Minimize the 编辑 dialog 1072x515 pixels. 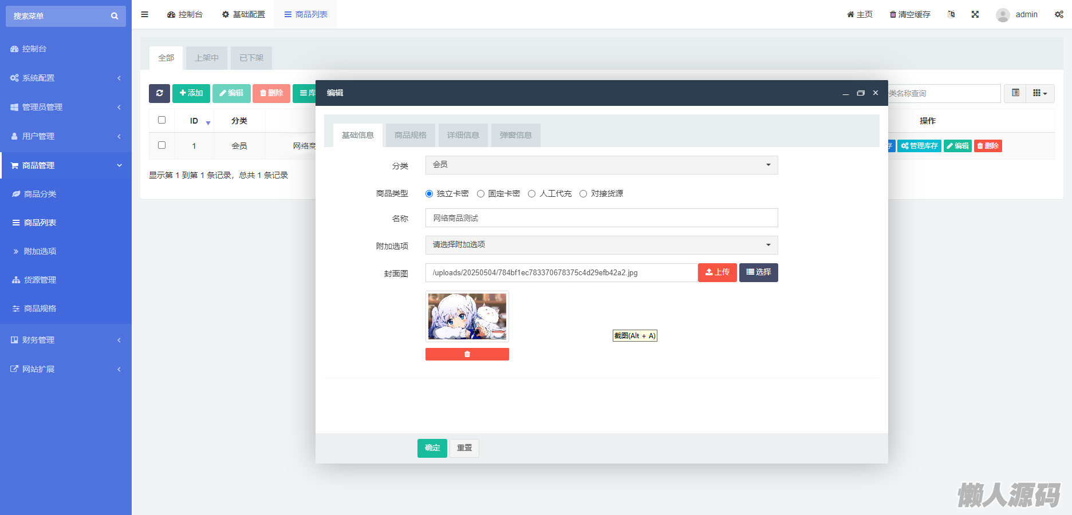(845, 93)
